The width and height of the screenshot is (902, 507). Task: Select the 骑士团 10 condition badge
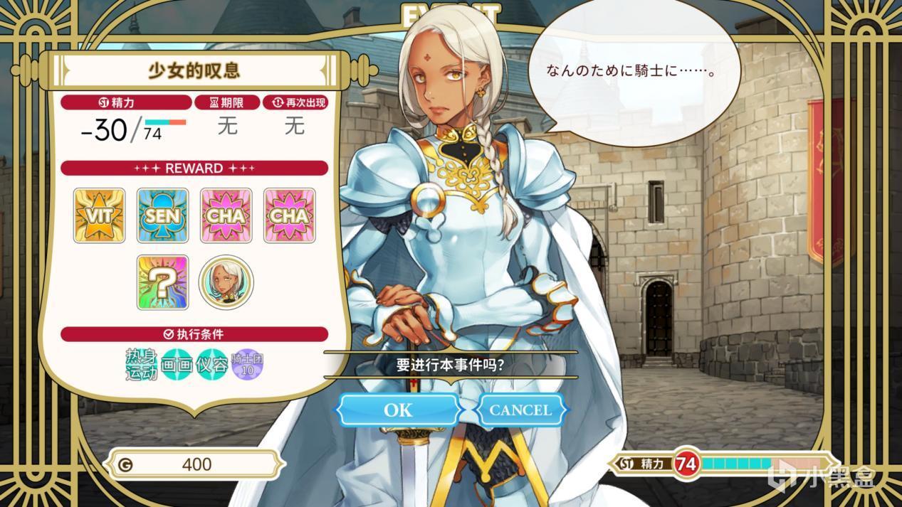pos(247,365)
